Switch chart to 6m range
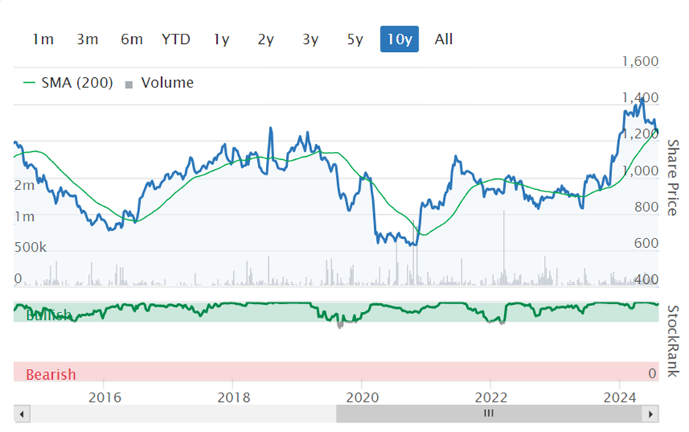 [x=131, y=39]
